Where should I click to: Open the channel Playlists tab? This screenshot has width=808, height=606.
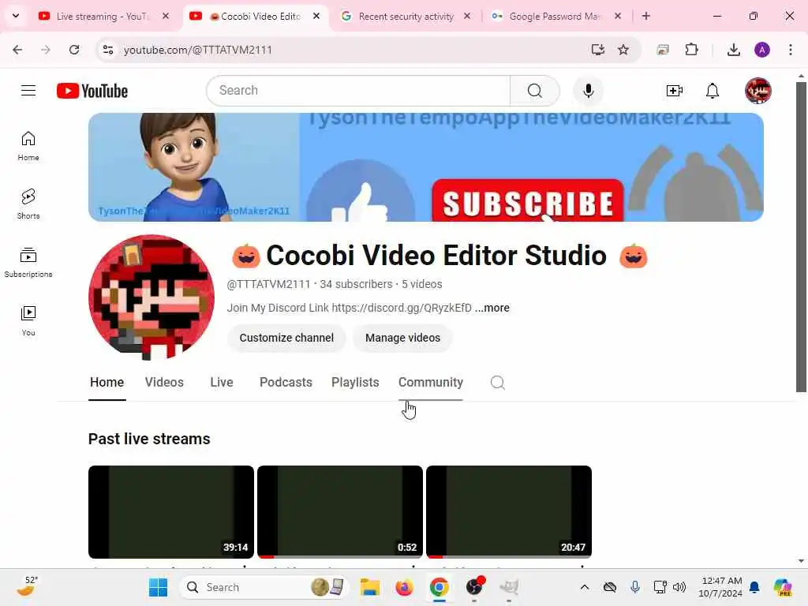[355, 383]
